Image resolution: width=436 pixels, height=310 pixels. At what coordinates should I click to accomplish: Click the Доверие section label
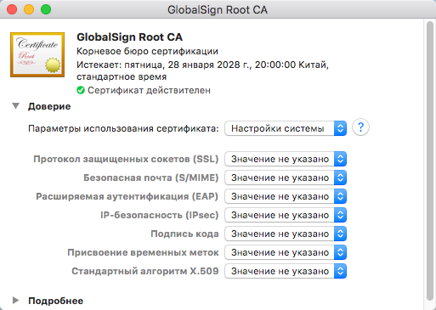(49, 106)
